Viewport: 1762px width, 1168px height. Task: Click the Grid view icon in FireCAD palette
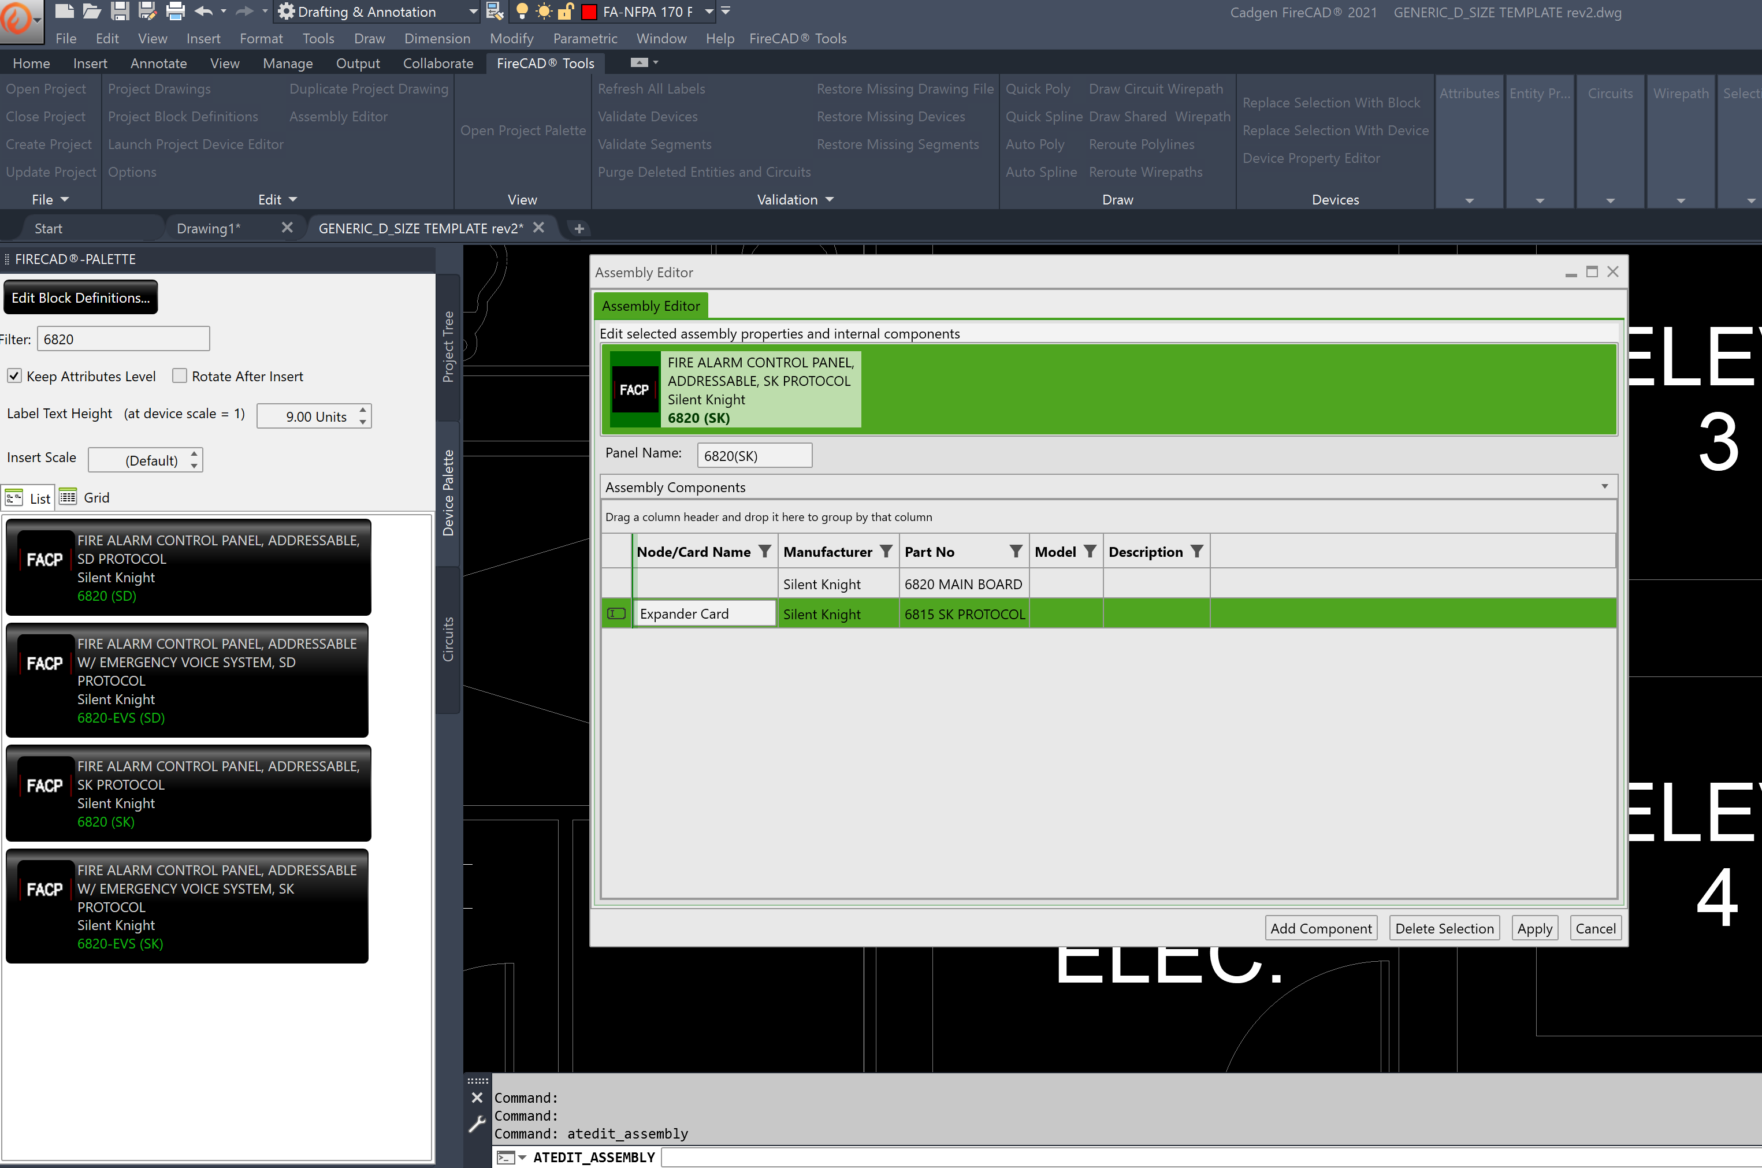(x=68, y=497)
